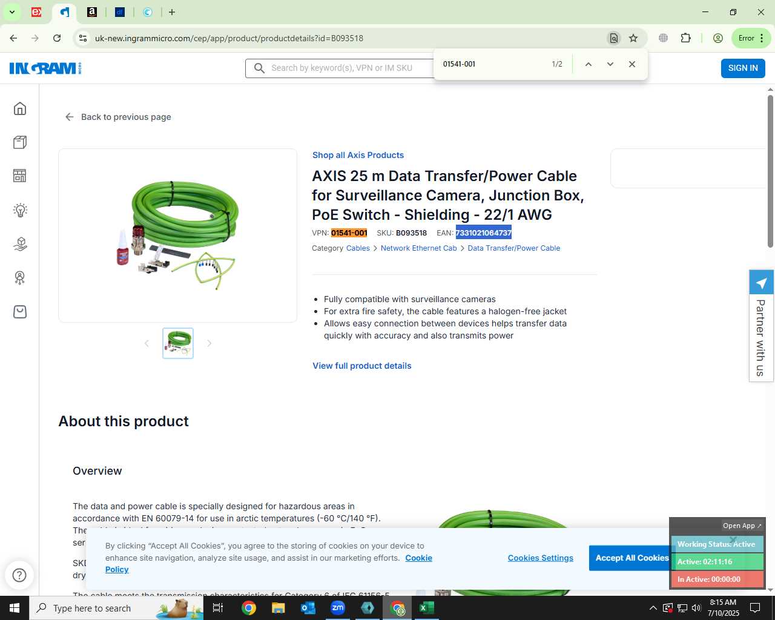Go to previous find-in-page match
Image resolution: width=775 pixels, height=620 pixels.
(588, 64)
